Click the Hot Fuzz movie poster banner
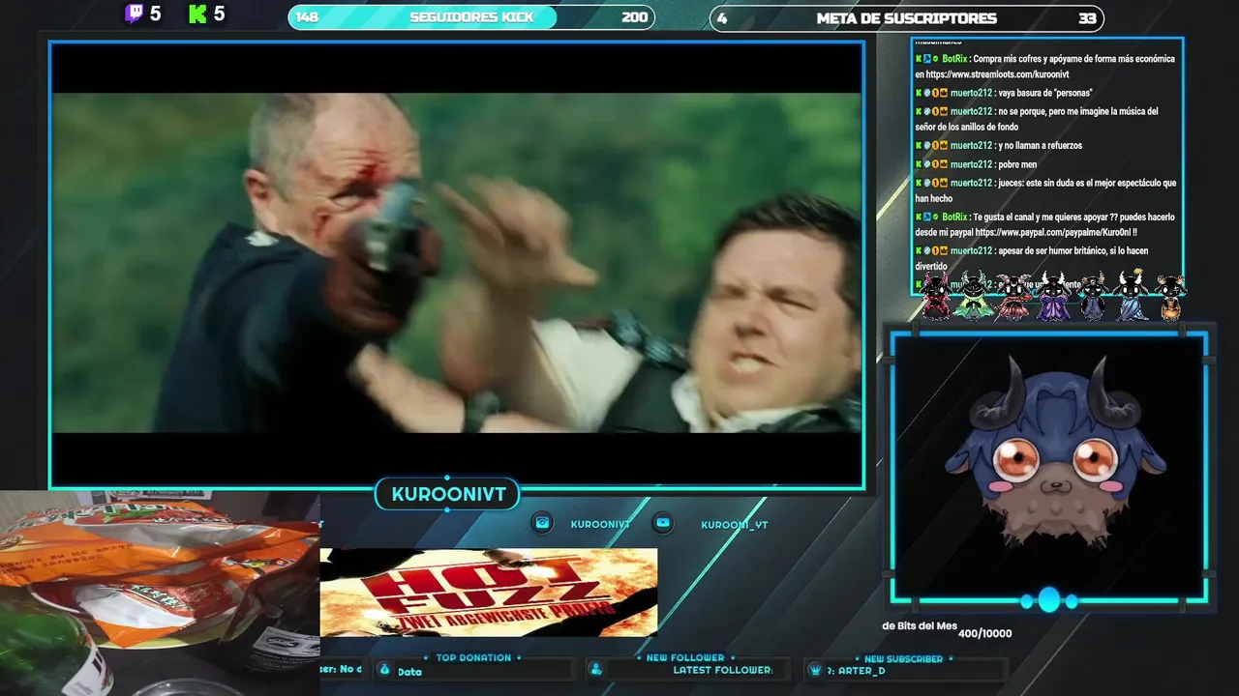This screenshot has width=1239, height=696. 489,592
